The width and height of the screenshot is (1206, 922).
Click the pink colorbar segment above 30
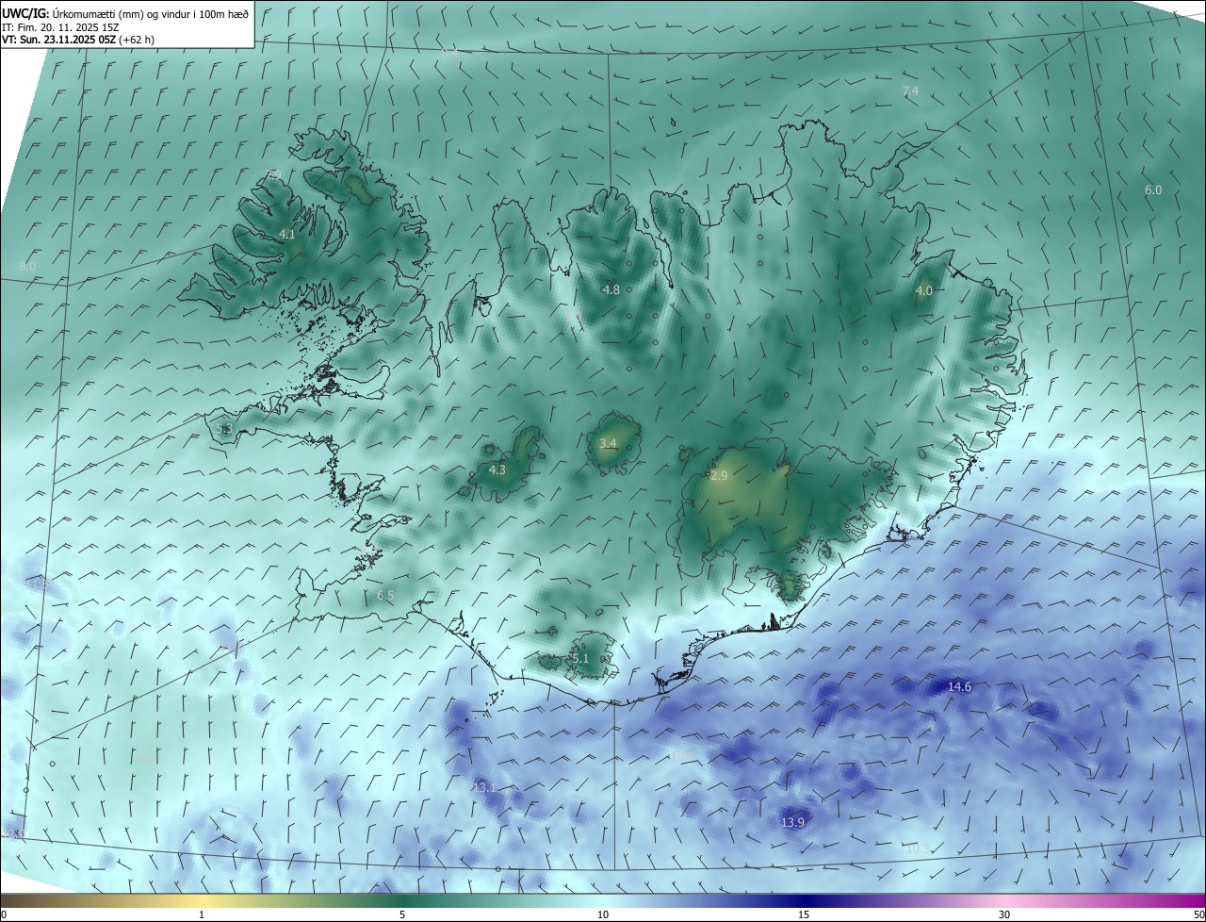tap(1004, 900)
